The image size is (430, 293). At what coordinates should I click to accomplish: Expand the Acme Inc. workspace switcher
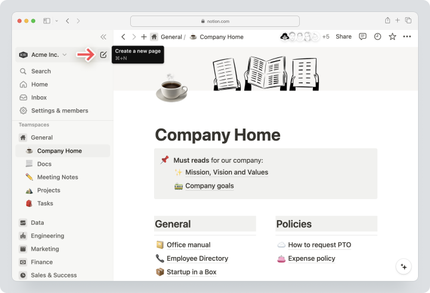click(43, 54)
